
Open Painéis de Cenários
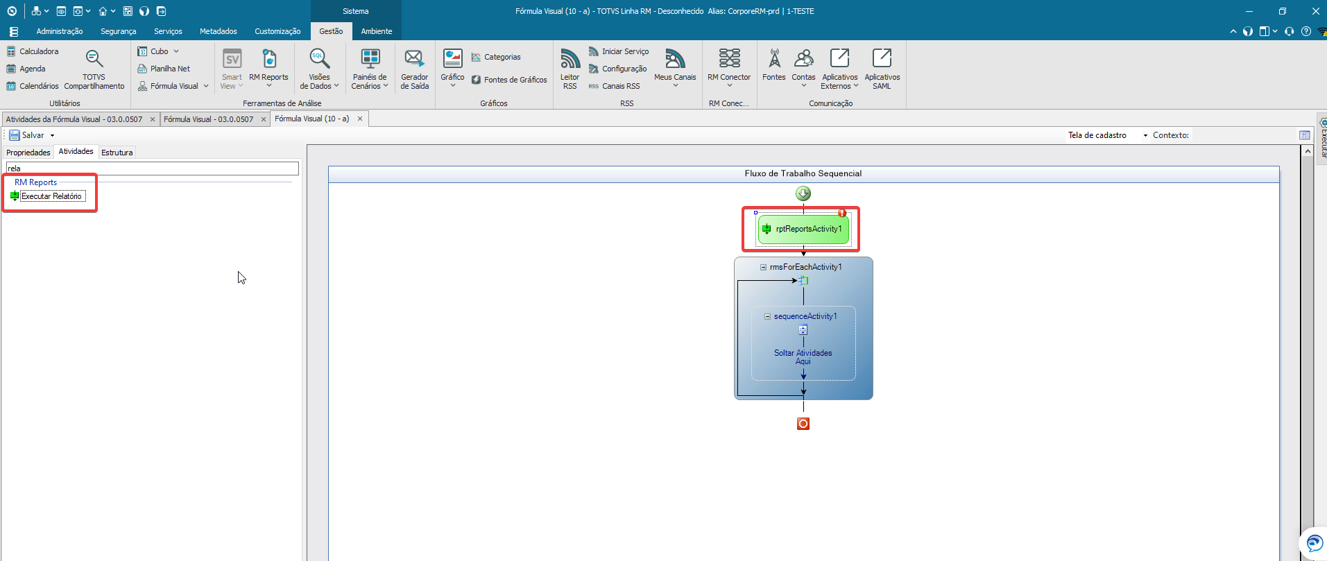pos(369,69)
